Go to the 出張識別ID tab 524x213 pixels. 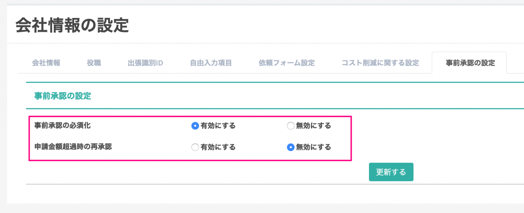coord(145,63)
